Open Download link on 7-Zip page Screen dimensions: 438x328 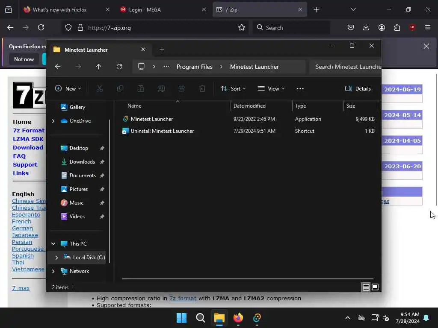click(28, 147)
